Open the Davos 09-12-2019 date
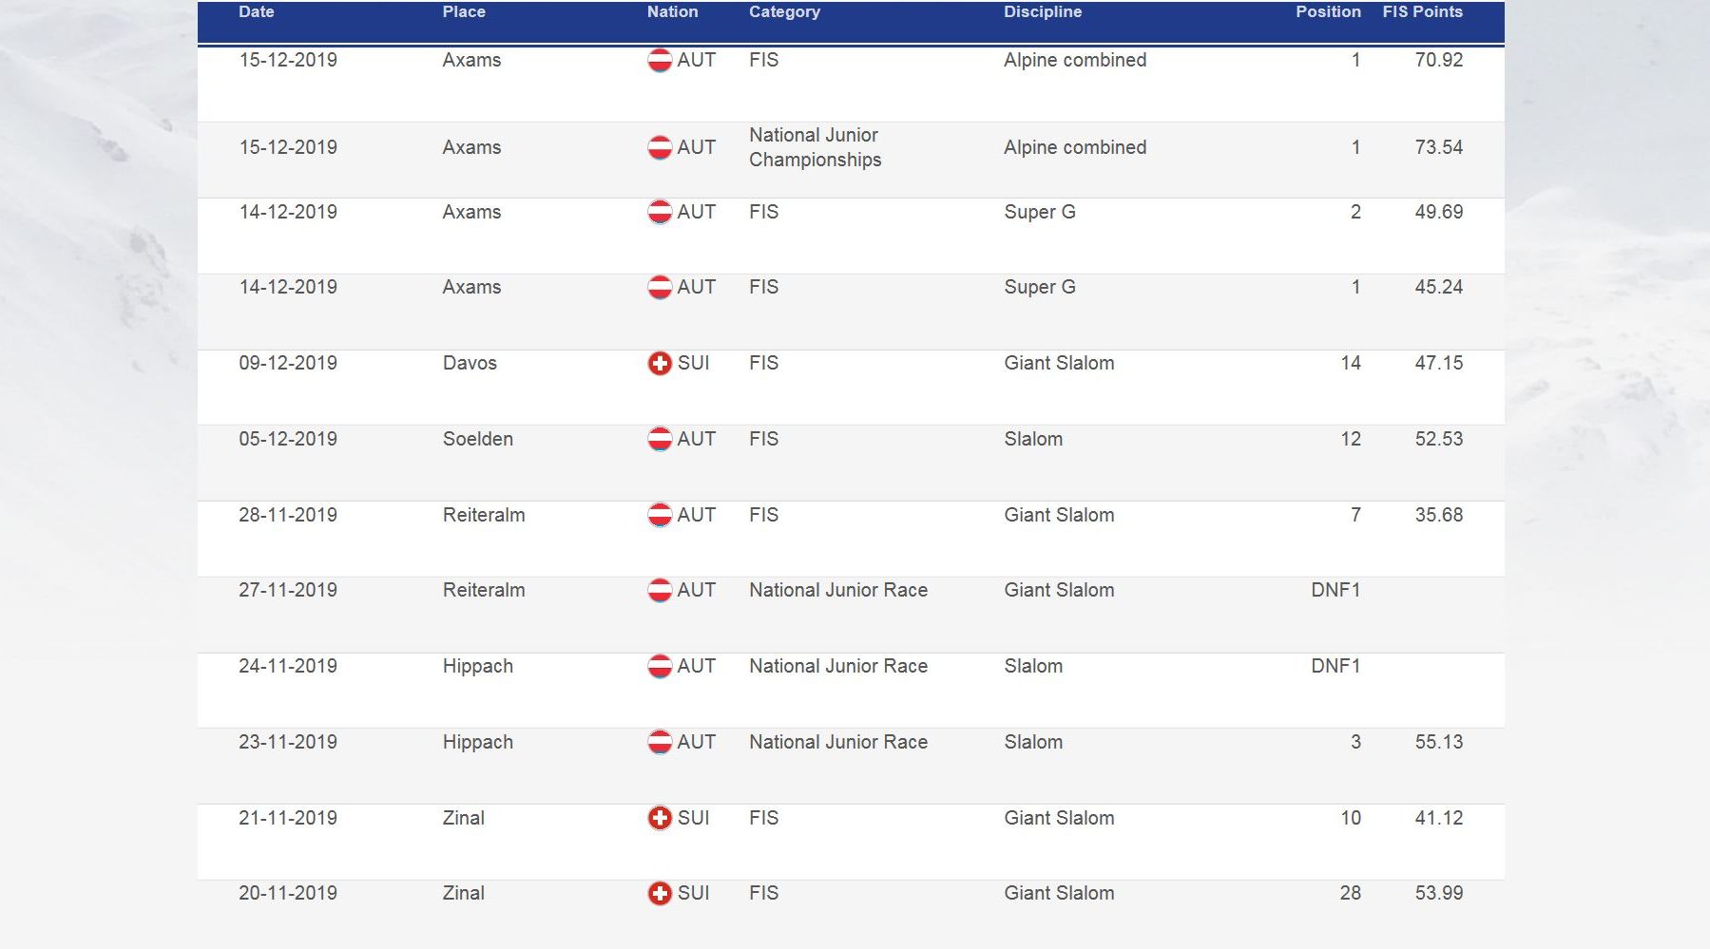The height and width of the screenshot is (949, 1710). click(288, 363)
